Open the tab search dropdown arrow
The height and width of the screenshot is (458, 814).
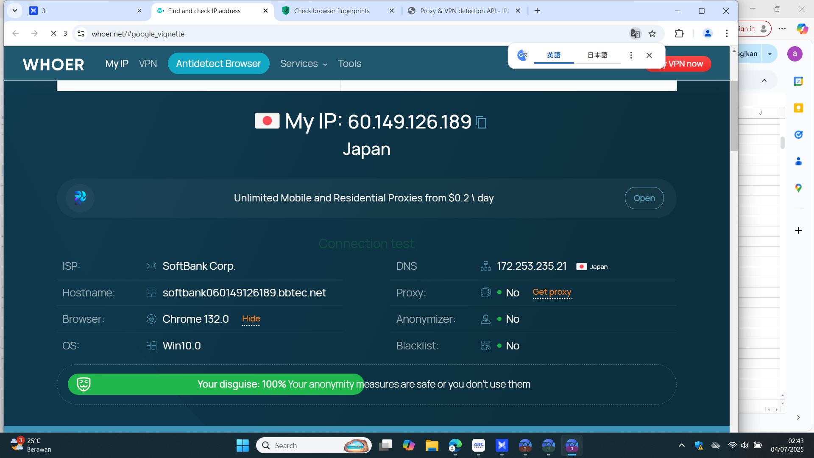(x=15, y=11)
